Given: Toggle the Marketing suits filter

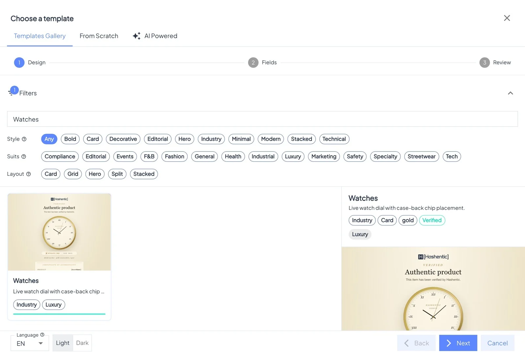Looking at the screenshot, I should point(324,156).
